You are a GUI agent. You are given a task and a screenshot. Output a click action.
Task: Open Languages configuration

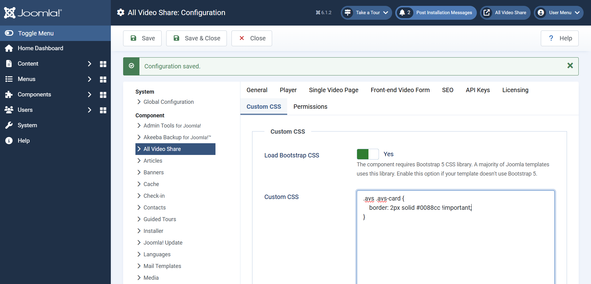(x=157, y=254)
